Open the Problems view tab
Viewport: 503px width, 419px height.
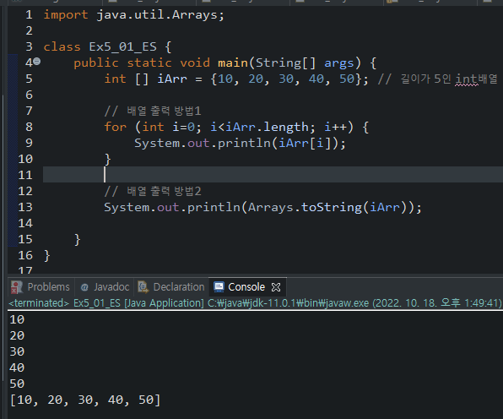coord(41,286)
